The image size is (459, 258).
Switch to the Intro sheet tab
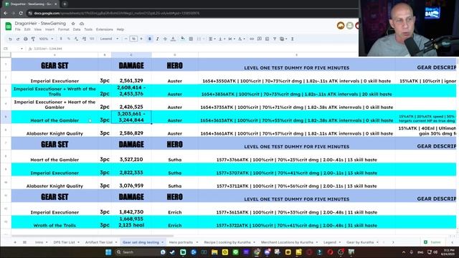[39, 242]
